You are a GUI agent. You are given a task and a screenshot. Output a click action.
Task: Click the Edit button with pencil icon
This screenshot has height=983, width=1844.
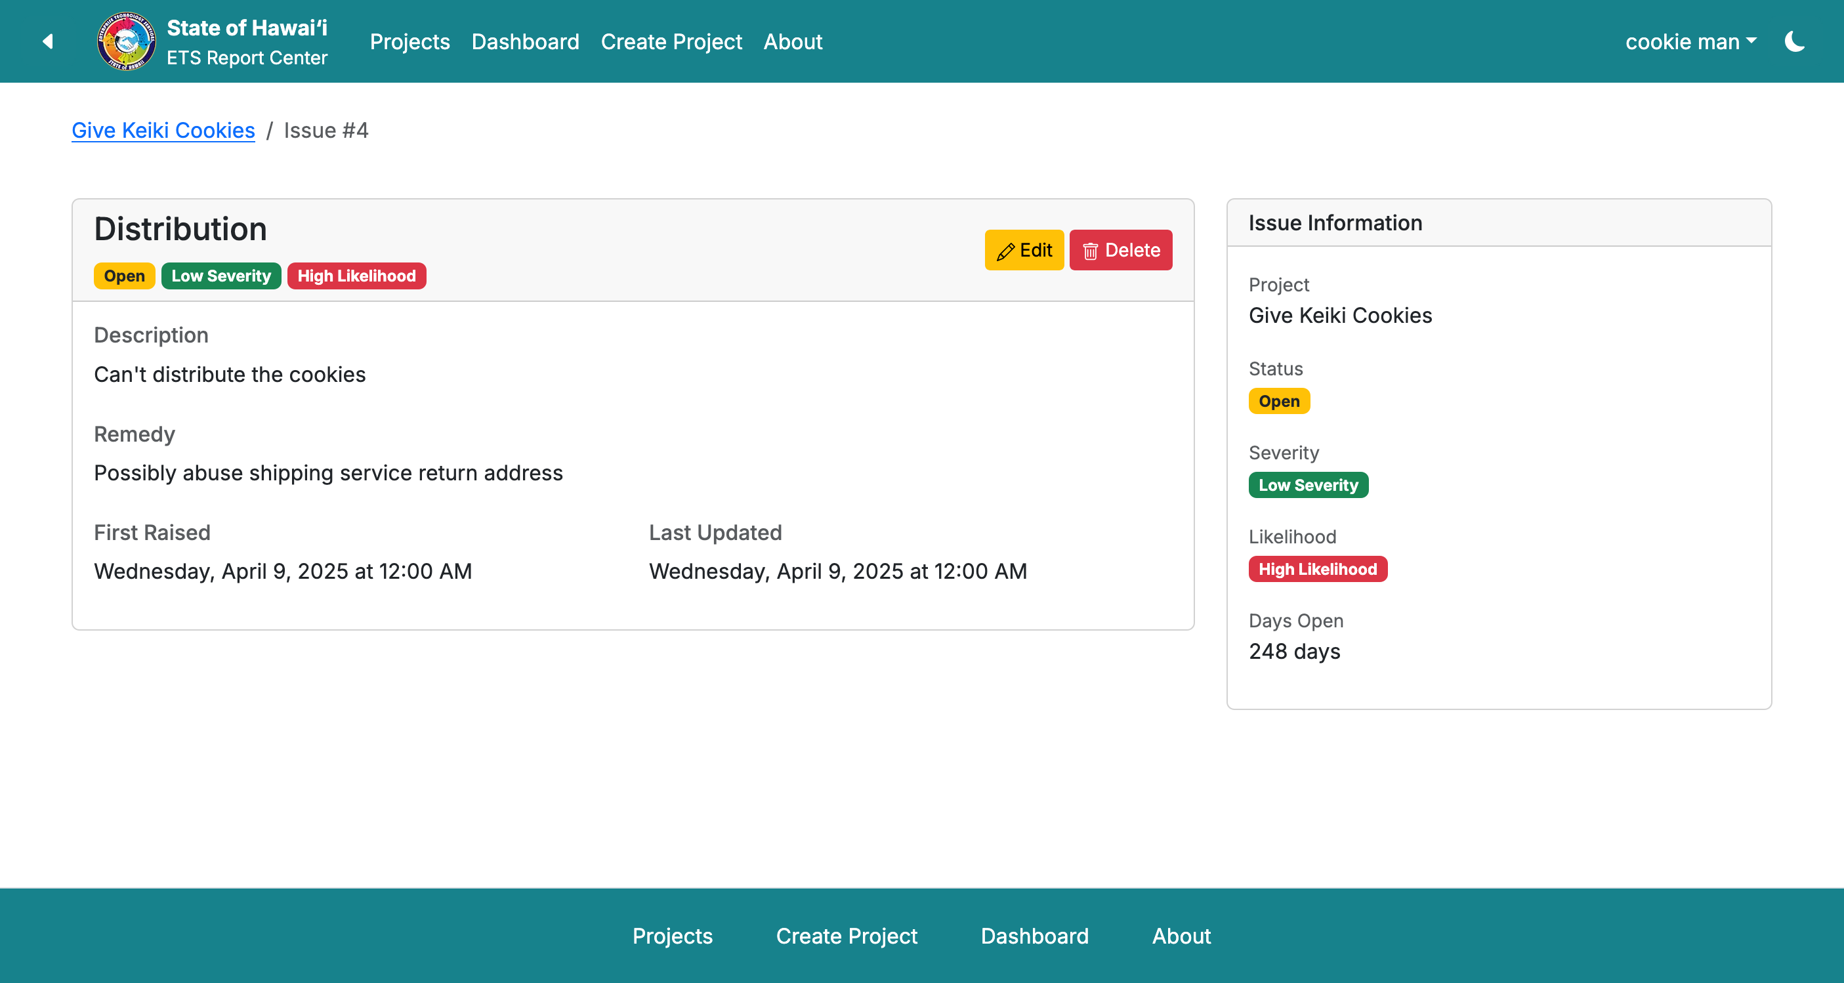coord(1024,250)
